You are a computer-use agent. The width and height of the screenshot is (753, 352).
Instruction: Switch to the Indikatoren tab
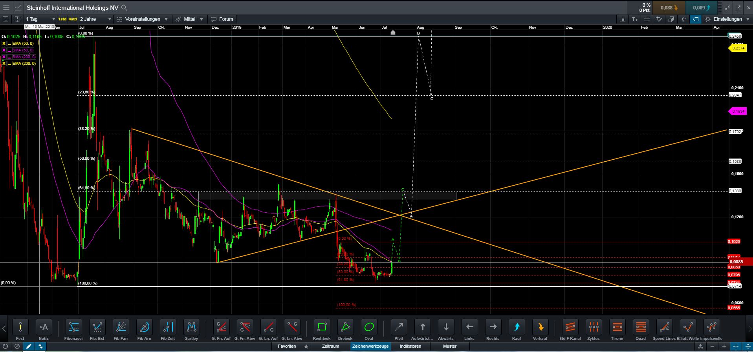(410, 346)
